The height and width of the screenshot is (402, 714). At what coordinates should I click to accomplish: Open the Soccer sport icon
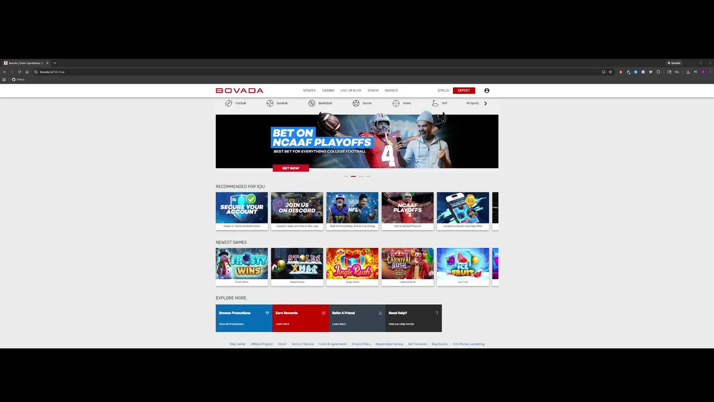356,103
